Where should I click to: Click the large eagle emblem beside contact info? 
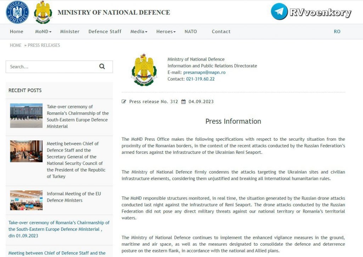coord(144,70)
